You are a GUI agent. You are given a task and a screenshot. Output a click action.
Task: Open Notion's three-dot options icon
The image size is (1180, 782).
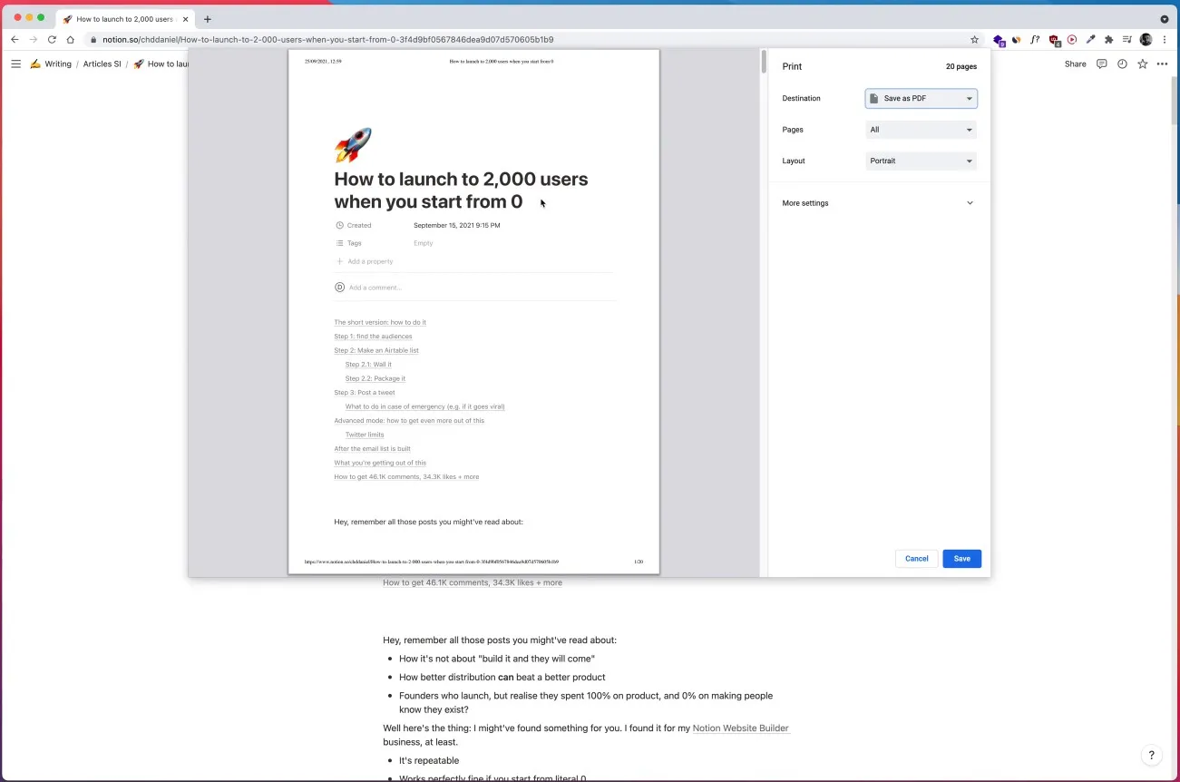(1162, 64)
